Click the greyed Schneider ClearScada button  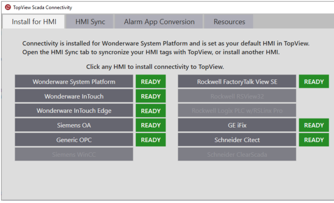pyautogui.click(x=237, y=154)
